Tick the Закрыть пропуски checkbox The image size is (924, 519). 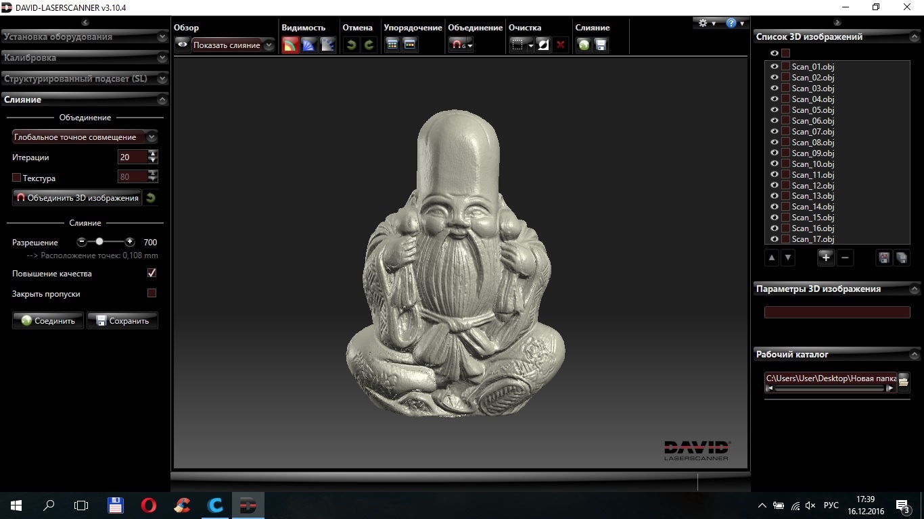pyautogui.click(x=152, y=293)
